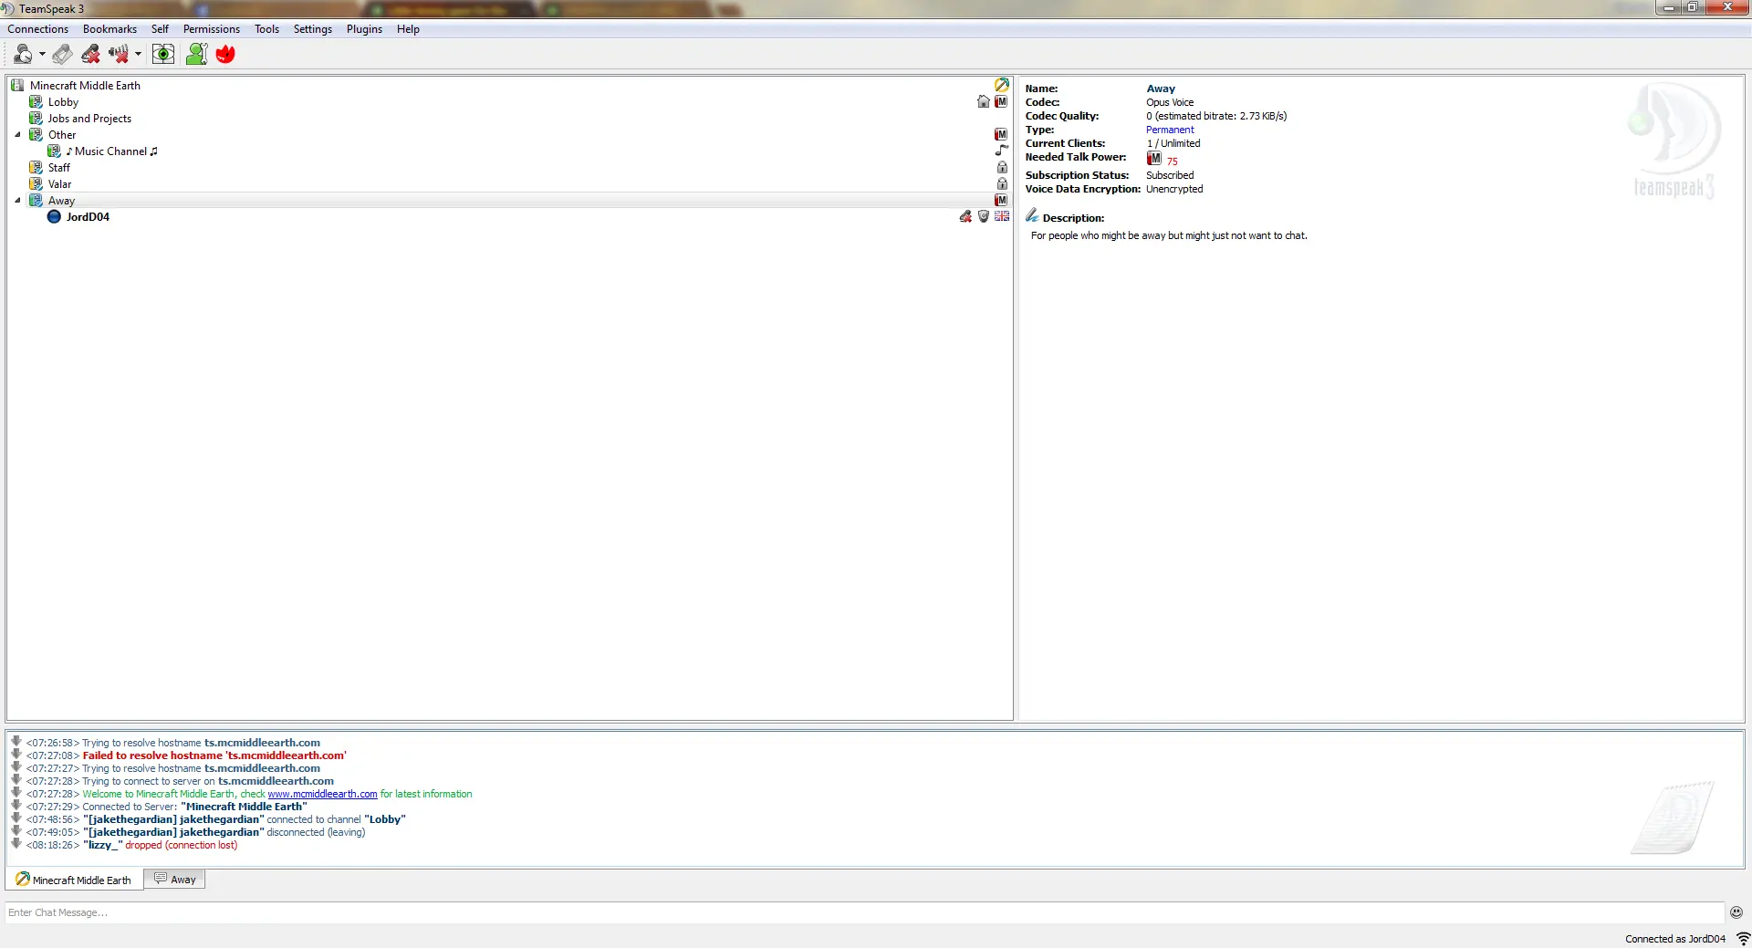Click JordD04's shield server group icon
Image resolution: width=1752 pixels, height=948 pixels.
click(984, 217)
